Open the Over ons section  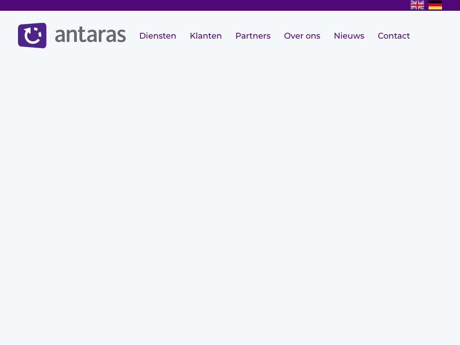pyautogui.click(x=302, y=36)
